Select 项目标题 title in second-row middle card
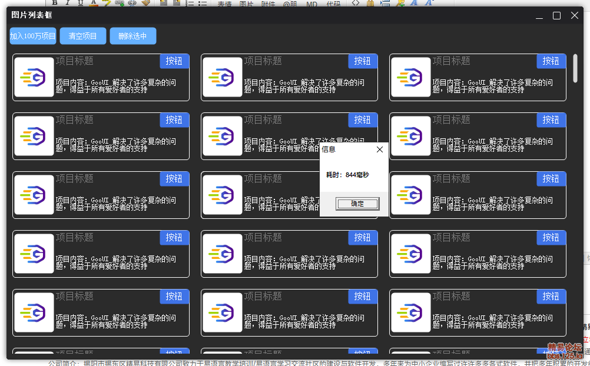The height and width of the screenshot is (366, 590). (263, 119)
